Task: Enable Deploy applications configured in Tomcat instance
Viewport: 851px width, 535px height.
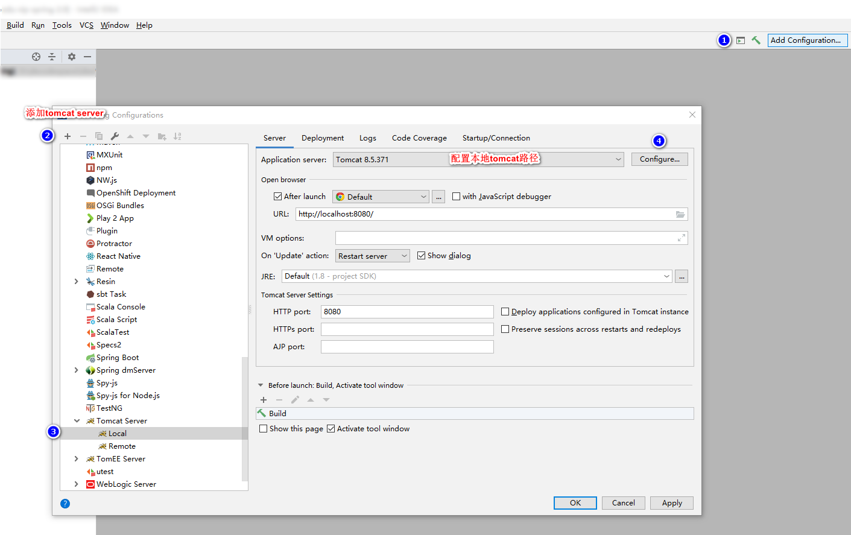Action: 505,312
